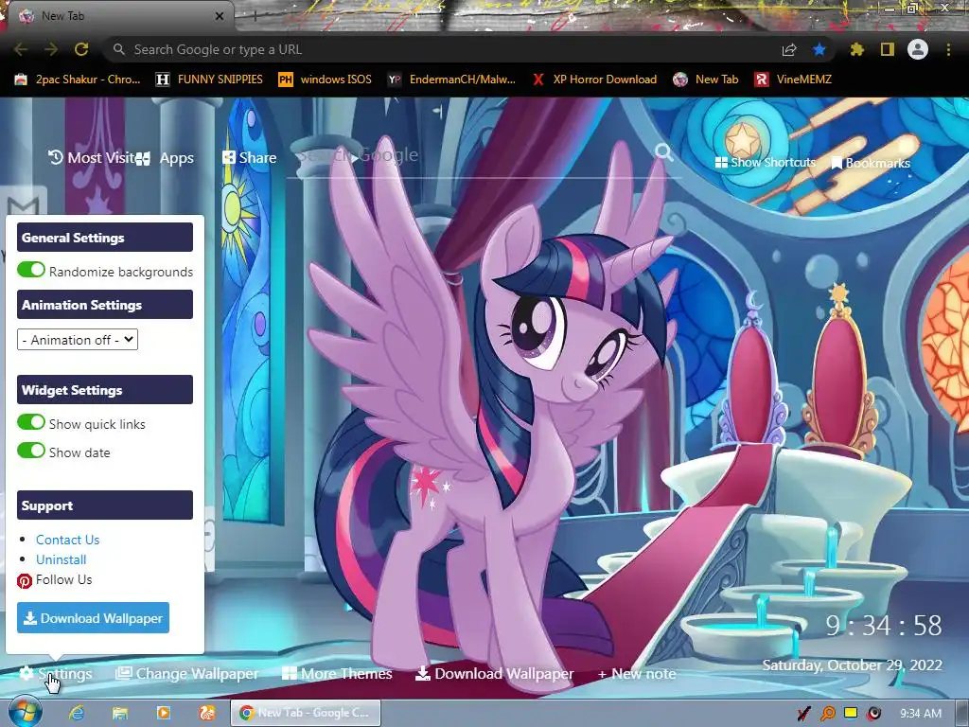Open the Chrome profile avatar
Screen dimensions: 969x727
tap(918, 49)
